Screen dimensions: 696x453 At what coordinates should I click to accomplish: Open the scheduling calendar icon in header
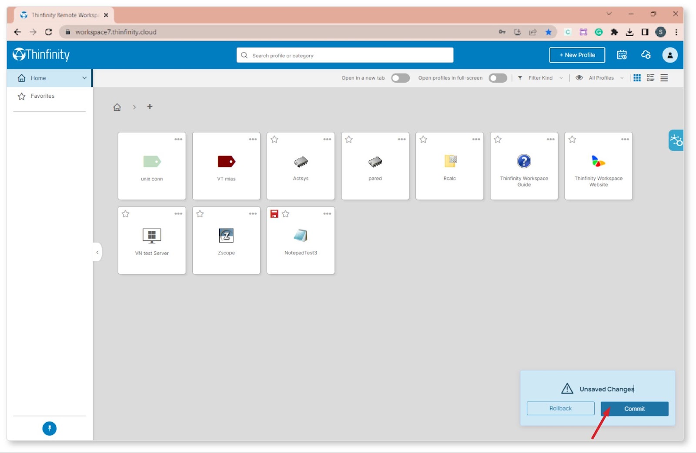(622, 55)
